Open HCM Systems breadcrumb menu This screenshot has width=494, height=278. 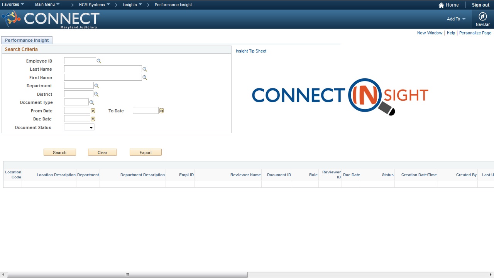94,5
